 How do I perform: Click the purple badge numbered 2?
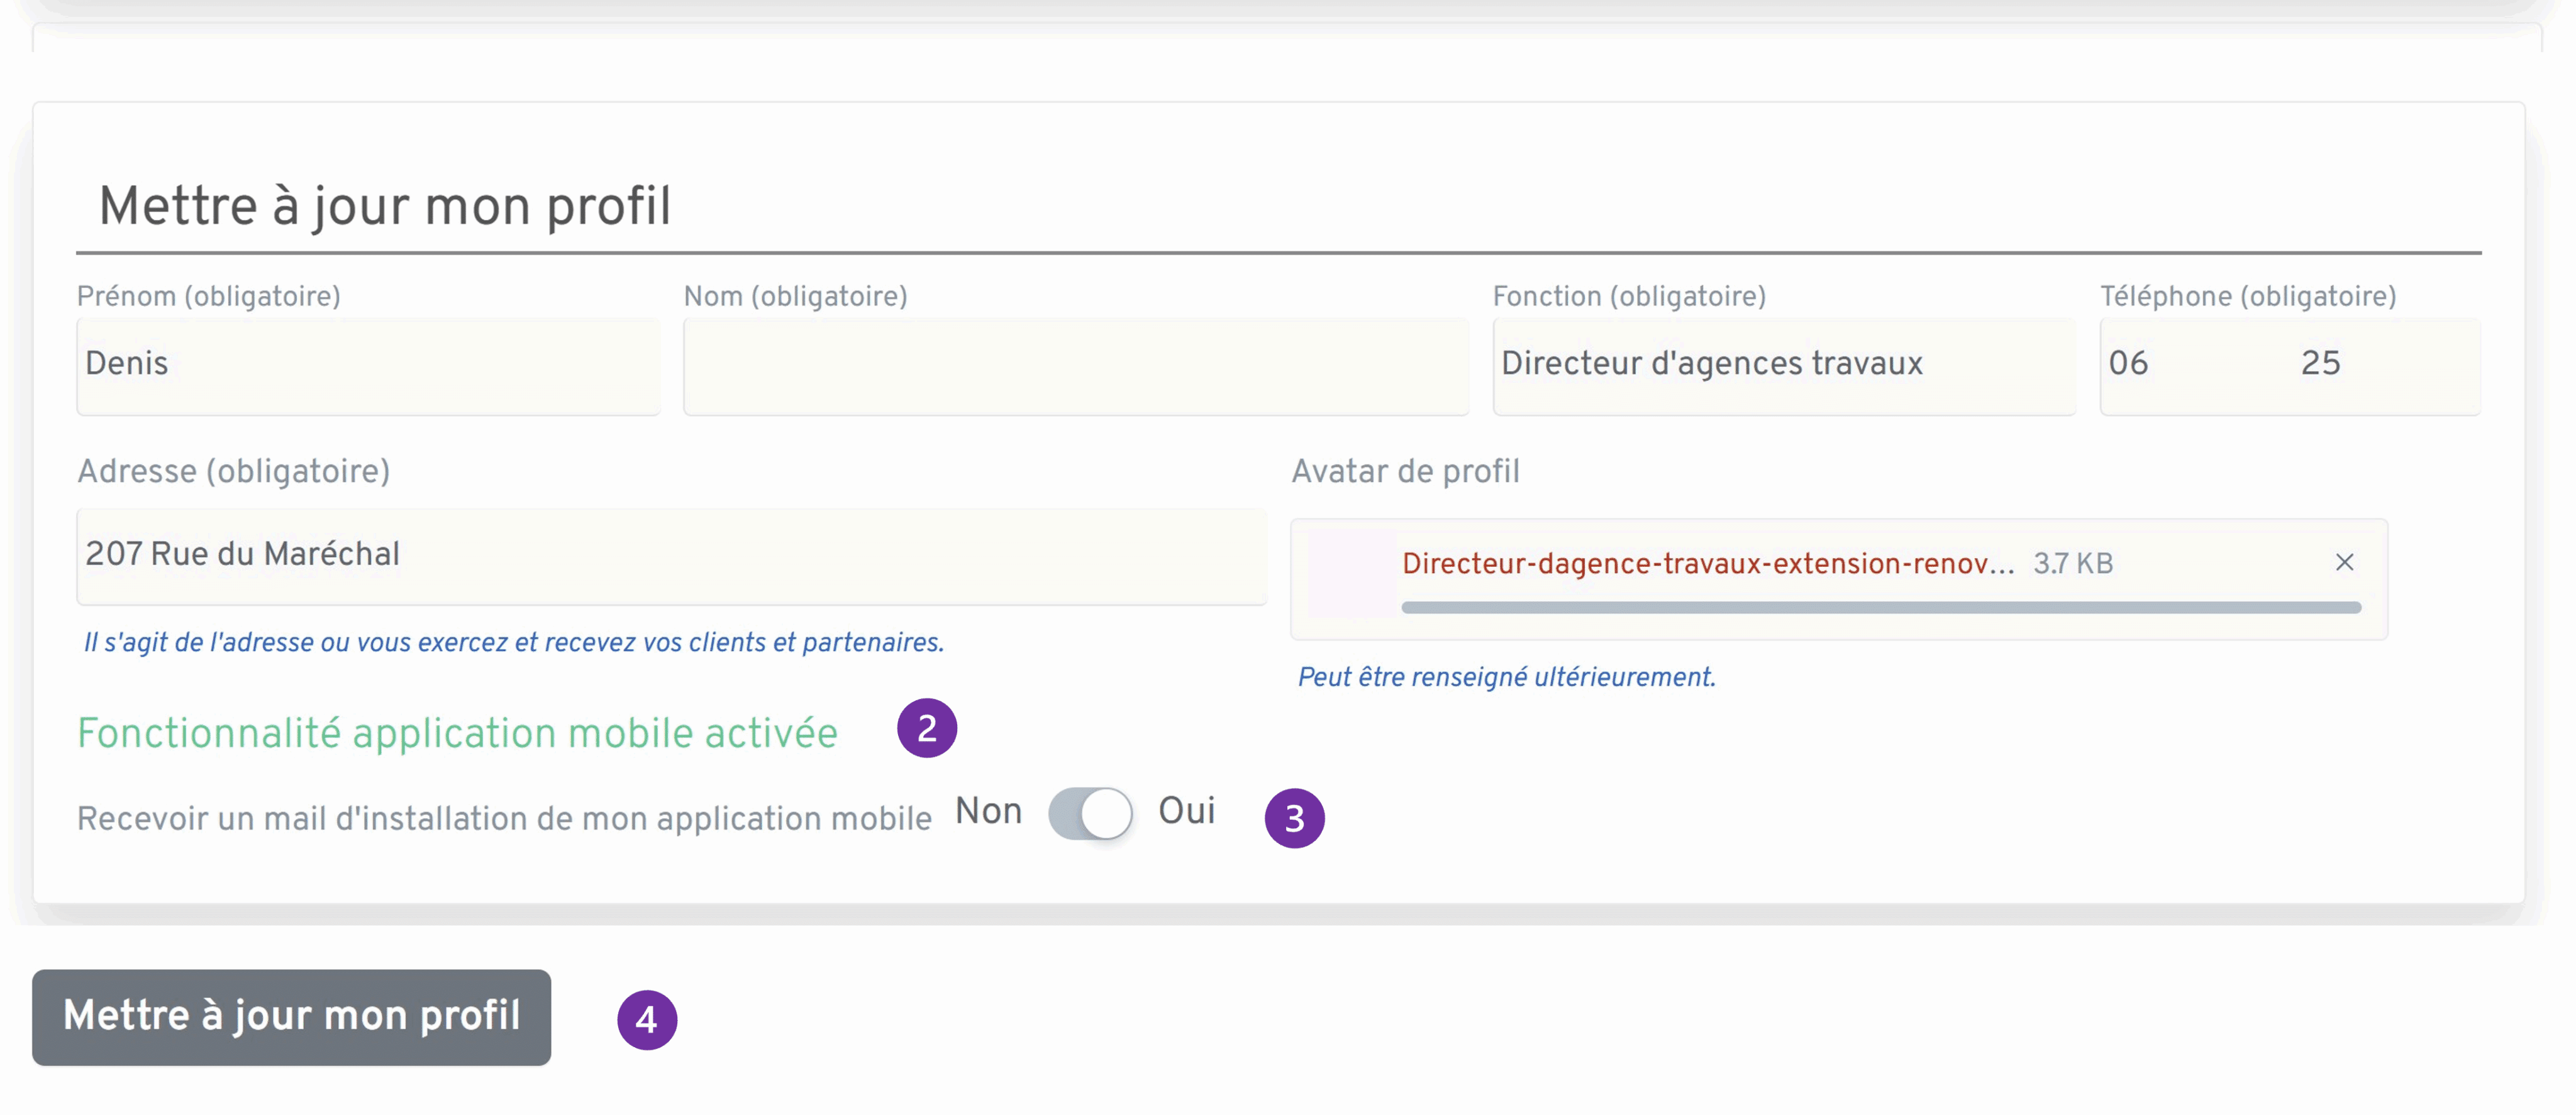point(926,728)
